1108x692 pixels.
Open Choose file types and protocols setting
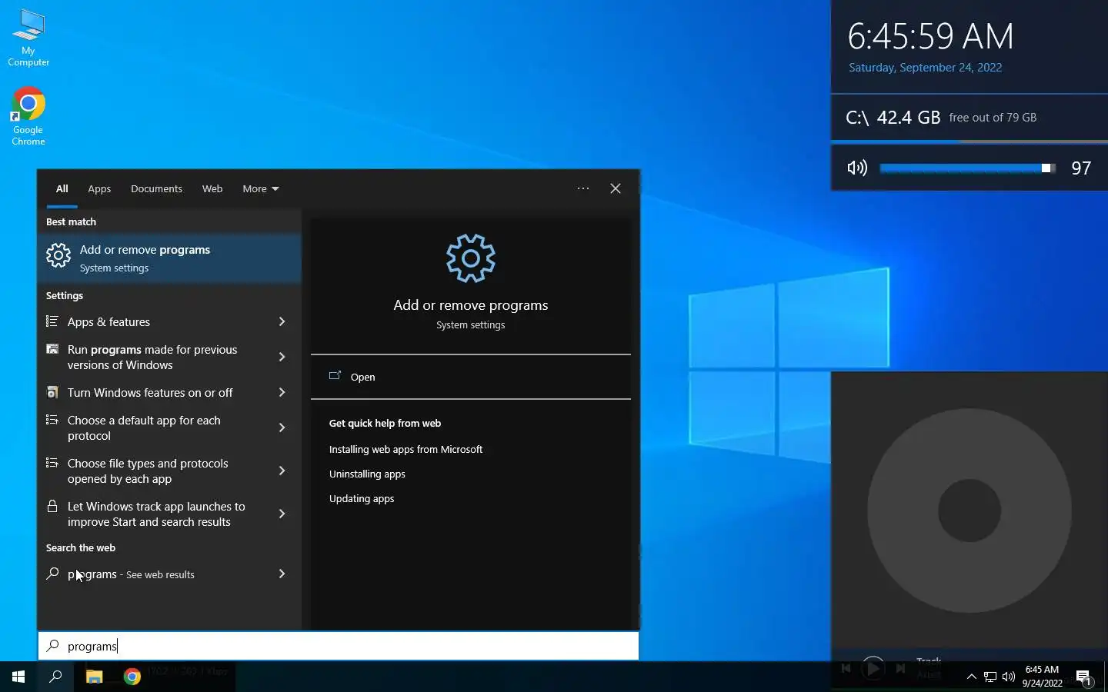pyautogui.click(x=169, y=471)
